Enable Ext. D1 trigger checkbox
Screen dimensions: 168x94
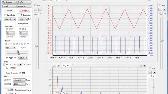coord(22,44)
